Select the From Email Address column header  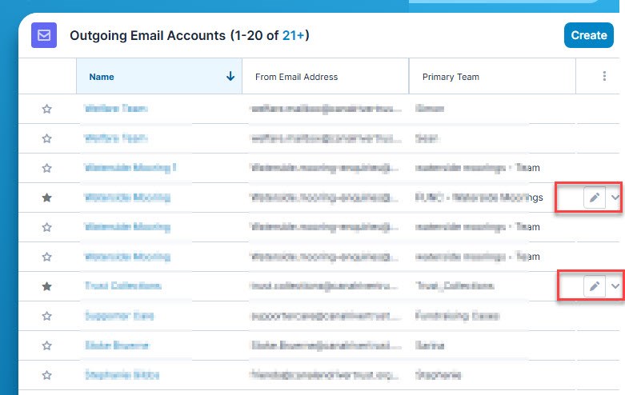point(296,78)
